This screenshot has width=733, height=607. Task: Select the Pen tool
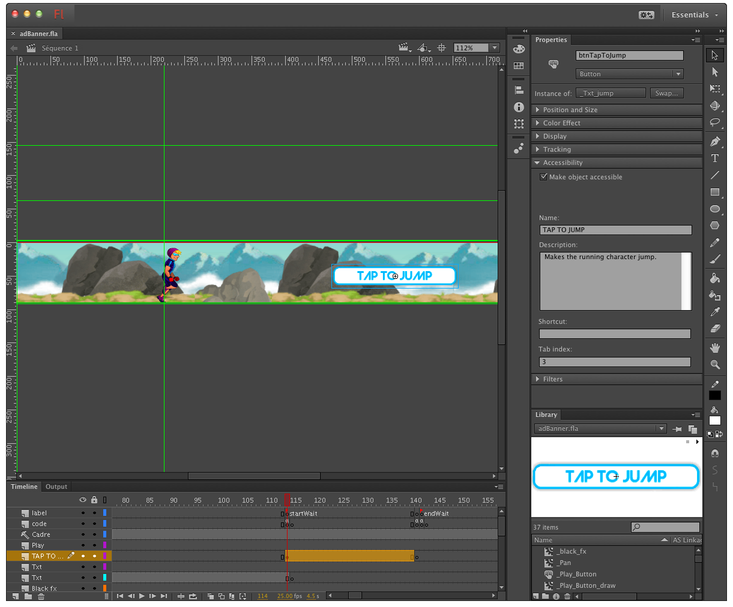714,142
